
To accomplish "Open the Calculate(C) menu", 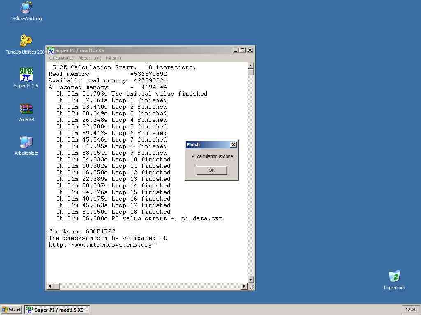I will click(x=61, y=58).
